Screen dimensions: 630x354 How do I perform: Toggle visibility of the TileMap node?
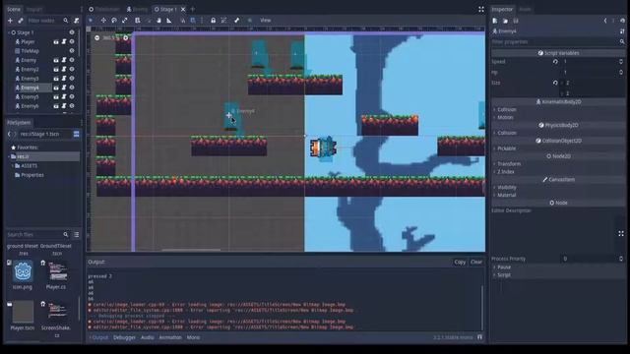tap(72, 51)
